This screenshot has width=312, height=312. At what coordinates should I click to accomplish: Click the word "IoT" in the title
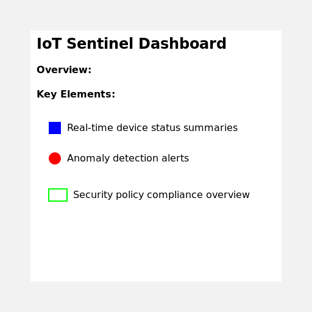[49, 43]
